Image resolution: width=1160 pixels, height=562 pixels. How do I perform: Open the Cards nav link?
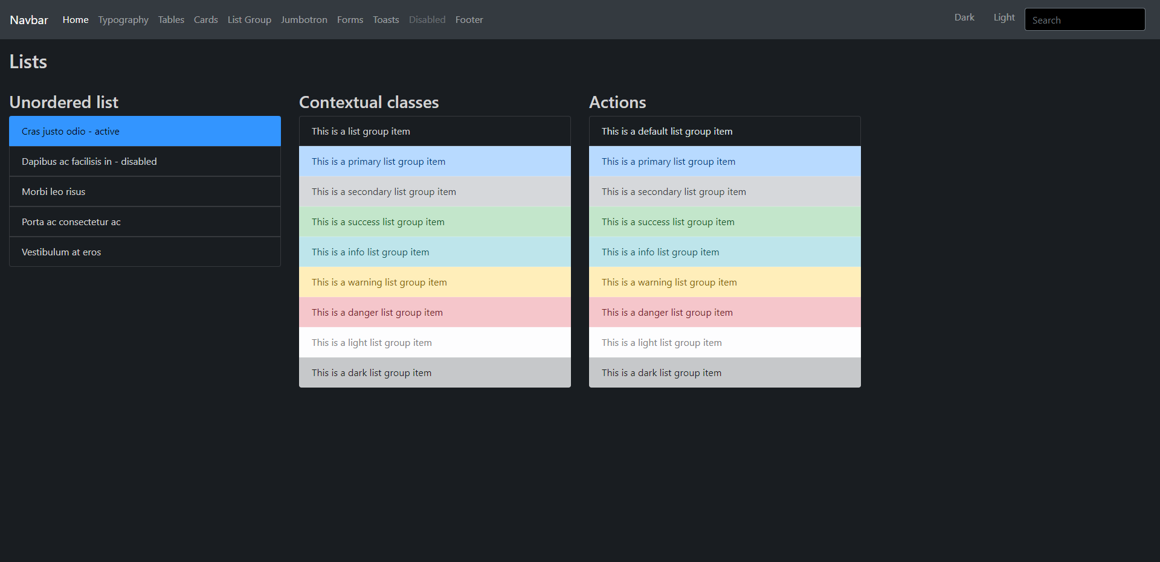pos(206,20)
